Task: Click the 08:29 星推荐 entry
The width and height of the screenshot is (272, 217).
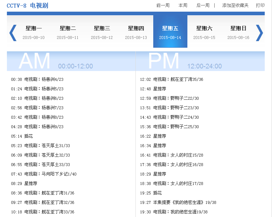Action: point(24,183)
